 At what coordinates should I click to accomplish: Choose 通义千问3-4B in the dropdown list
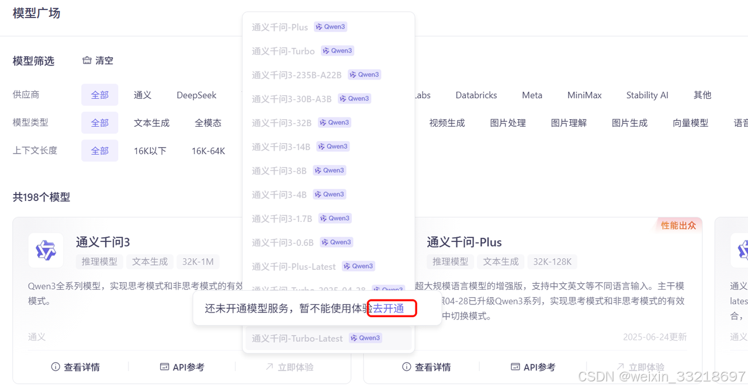(x=328, y=194)
